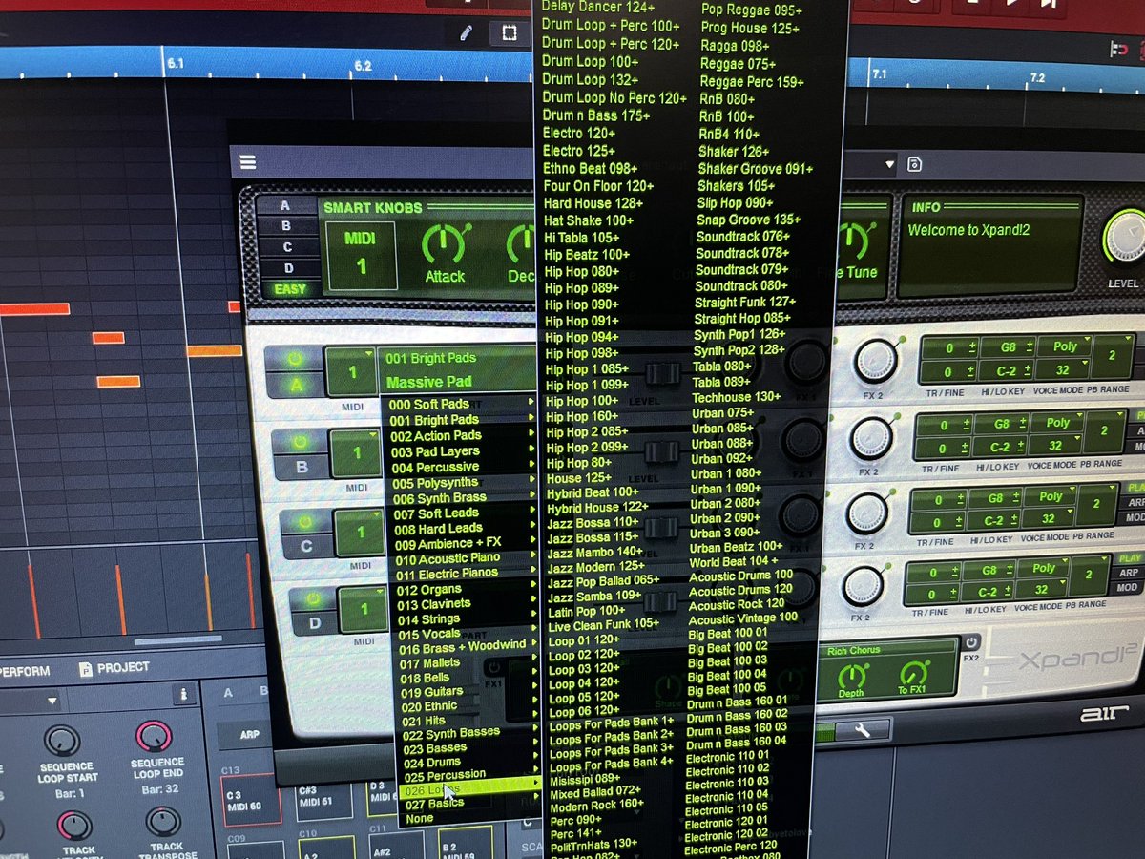Toggle the FX2 power button
Viewport: 1145px width, 859px height.
click(970, 641)
